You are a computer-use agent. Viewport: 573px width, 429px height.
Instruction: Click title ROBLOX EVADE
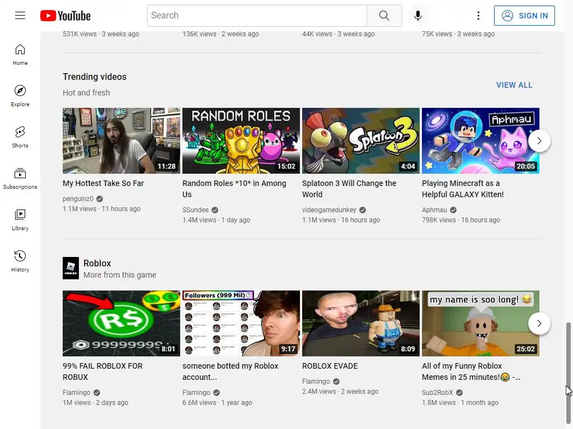[330, 366]
